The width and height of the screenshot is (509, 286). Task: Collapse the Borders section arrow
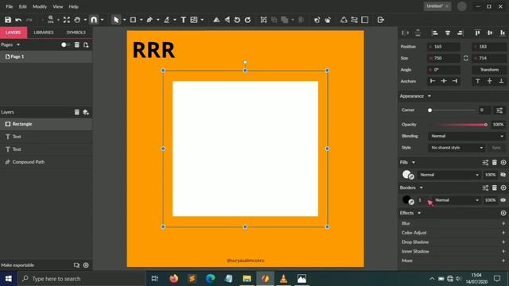[x=421, y=187]
